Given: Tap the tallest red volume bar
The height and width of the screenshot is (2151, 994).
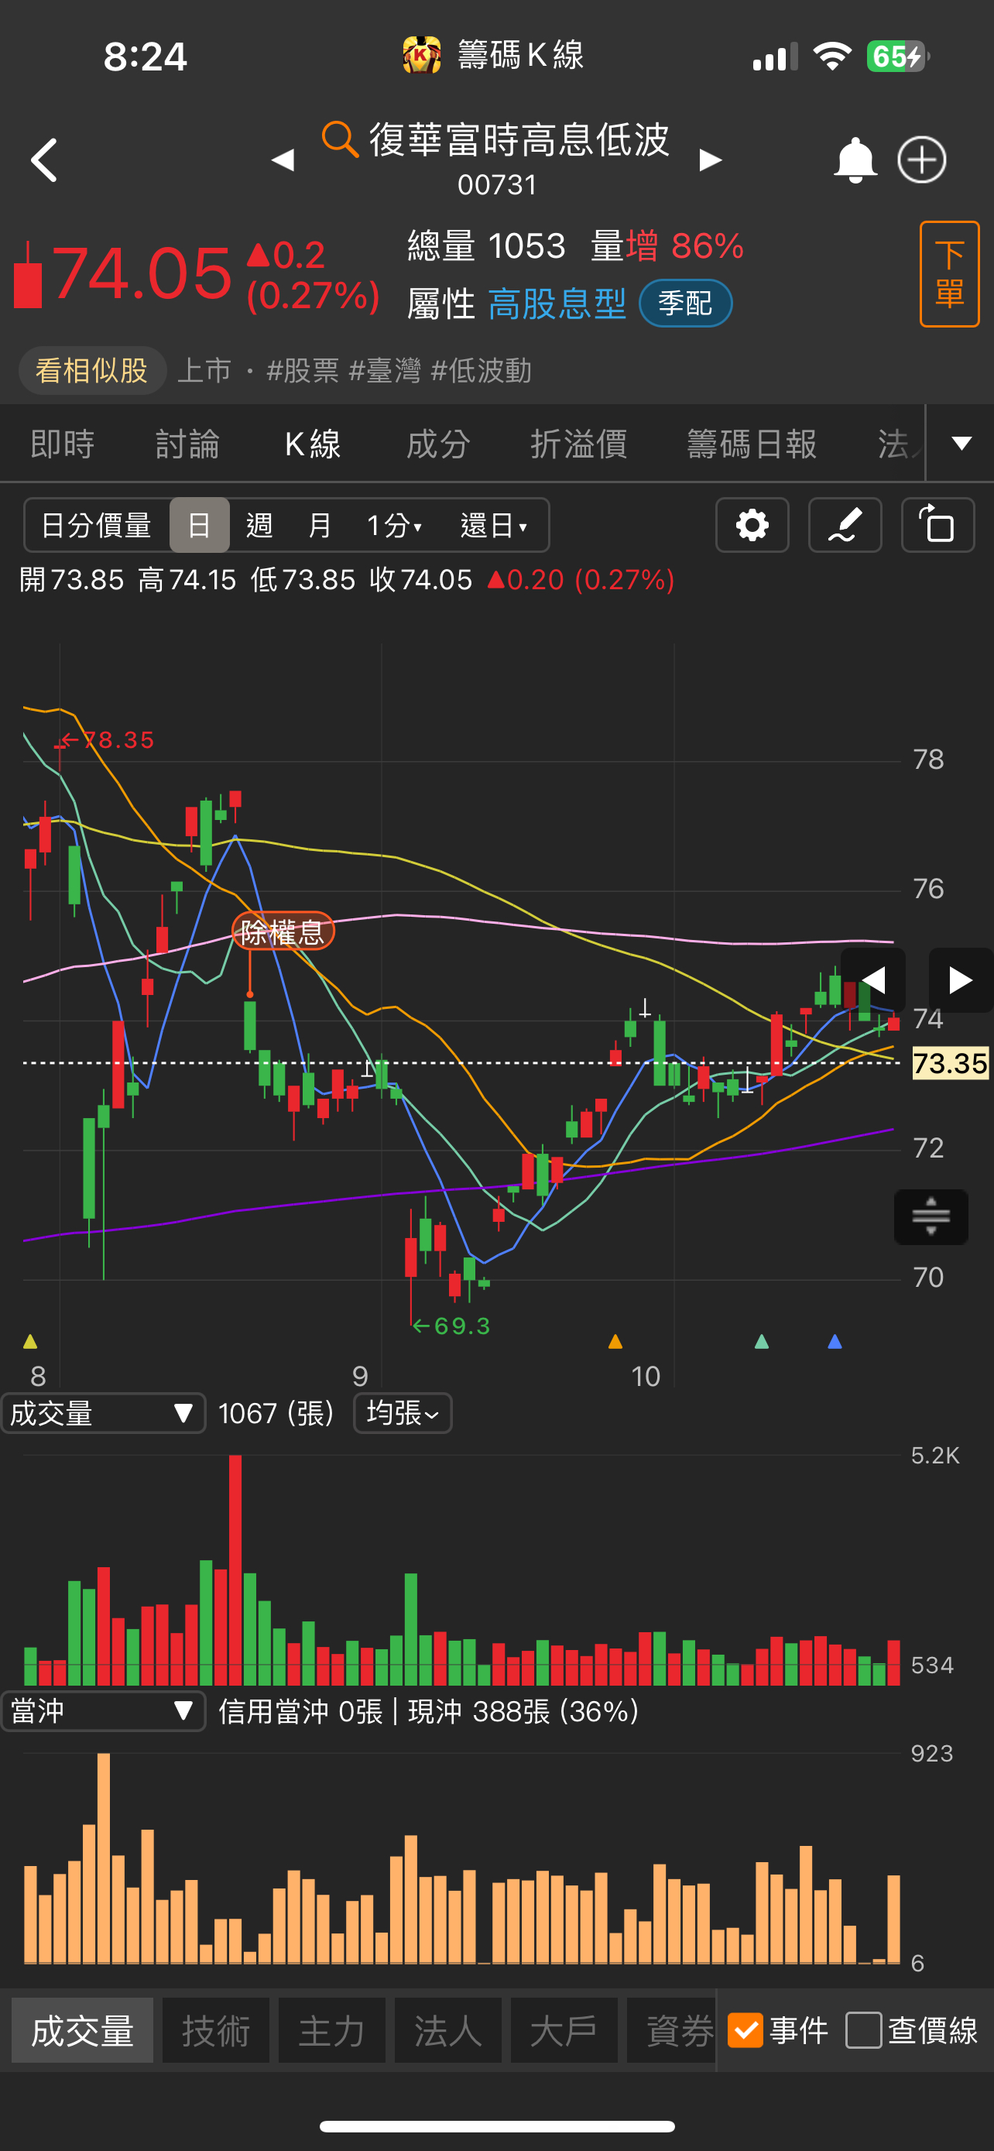Looking at the screenshot, I should pos(235,1570).
